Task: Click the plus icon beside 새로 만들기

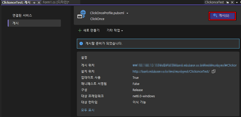Action: (80, 30)
